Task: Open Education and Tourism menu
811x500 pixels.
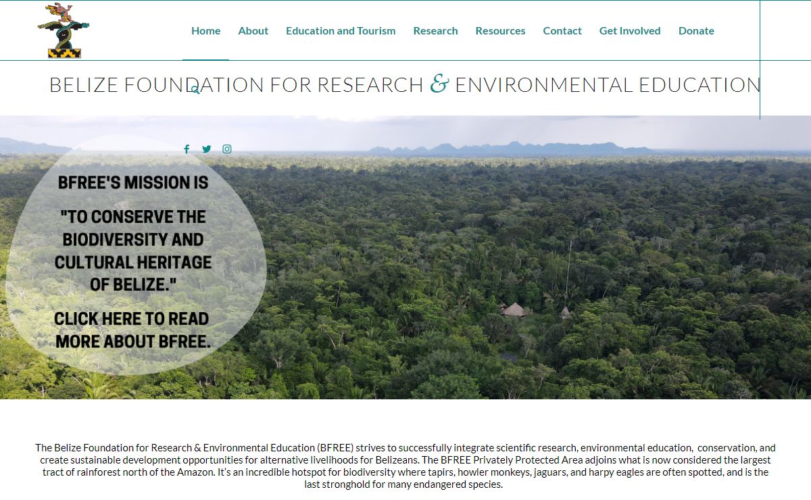Action: click(x=341, y=30)
